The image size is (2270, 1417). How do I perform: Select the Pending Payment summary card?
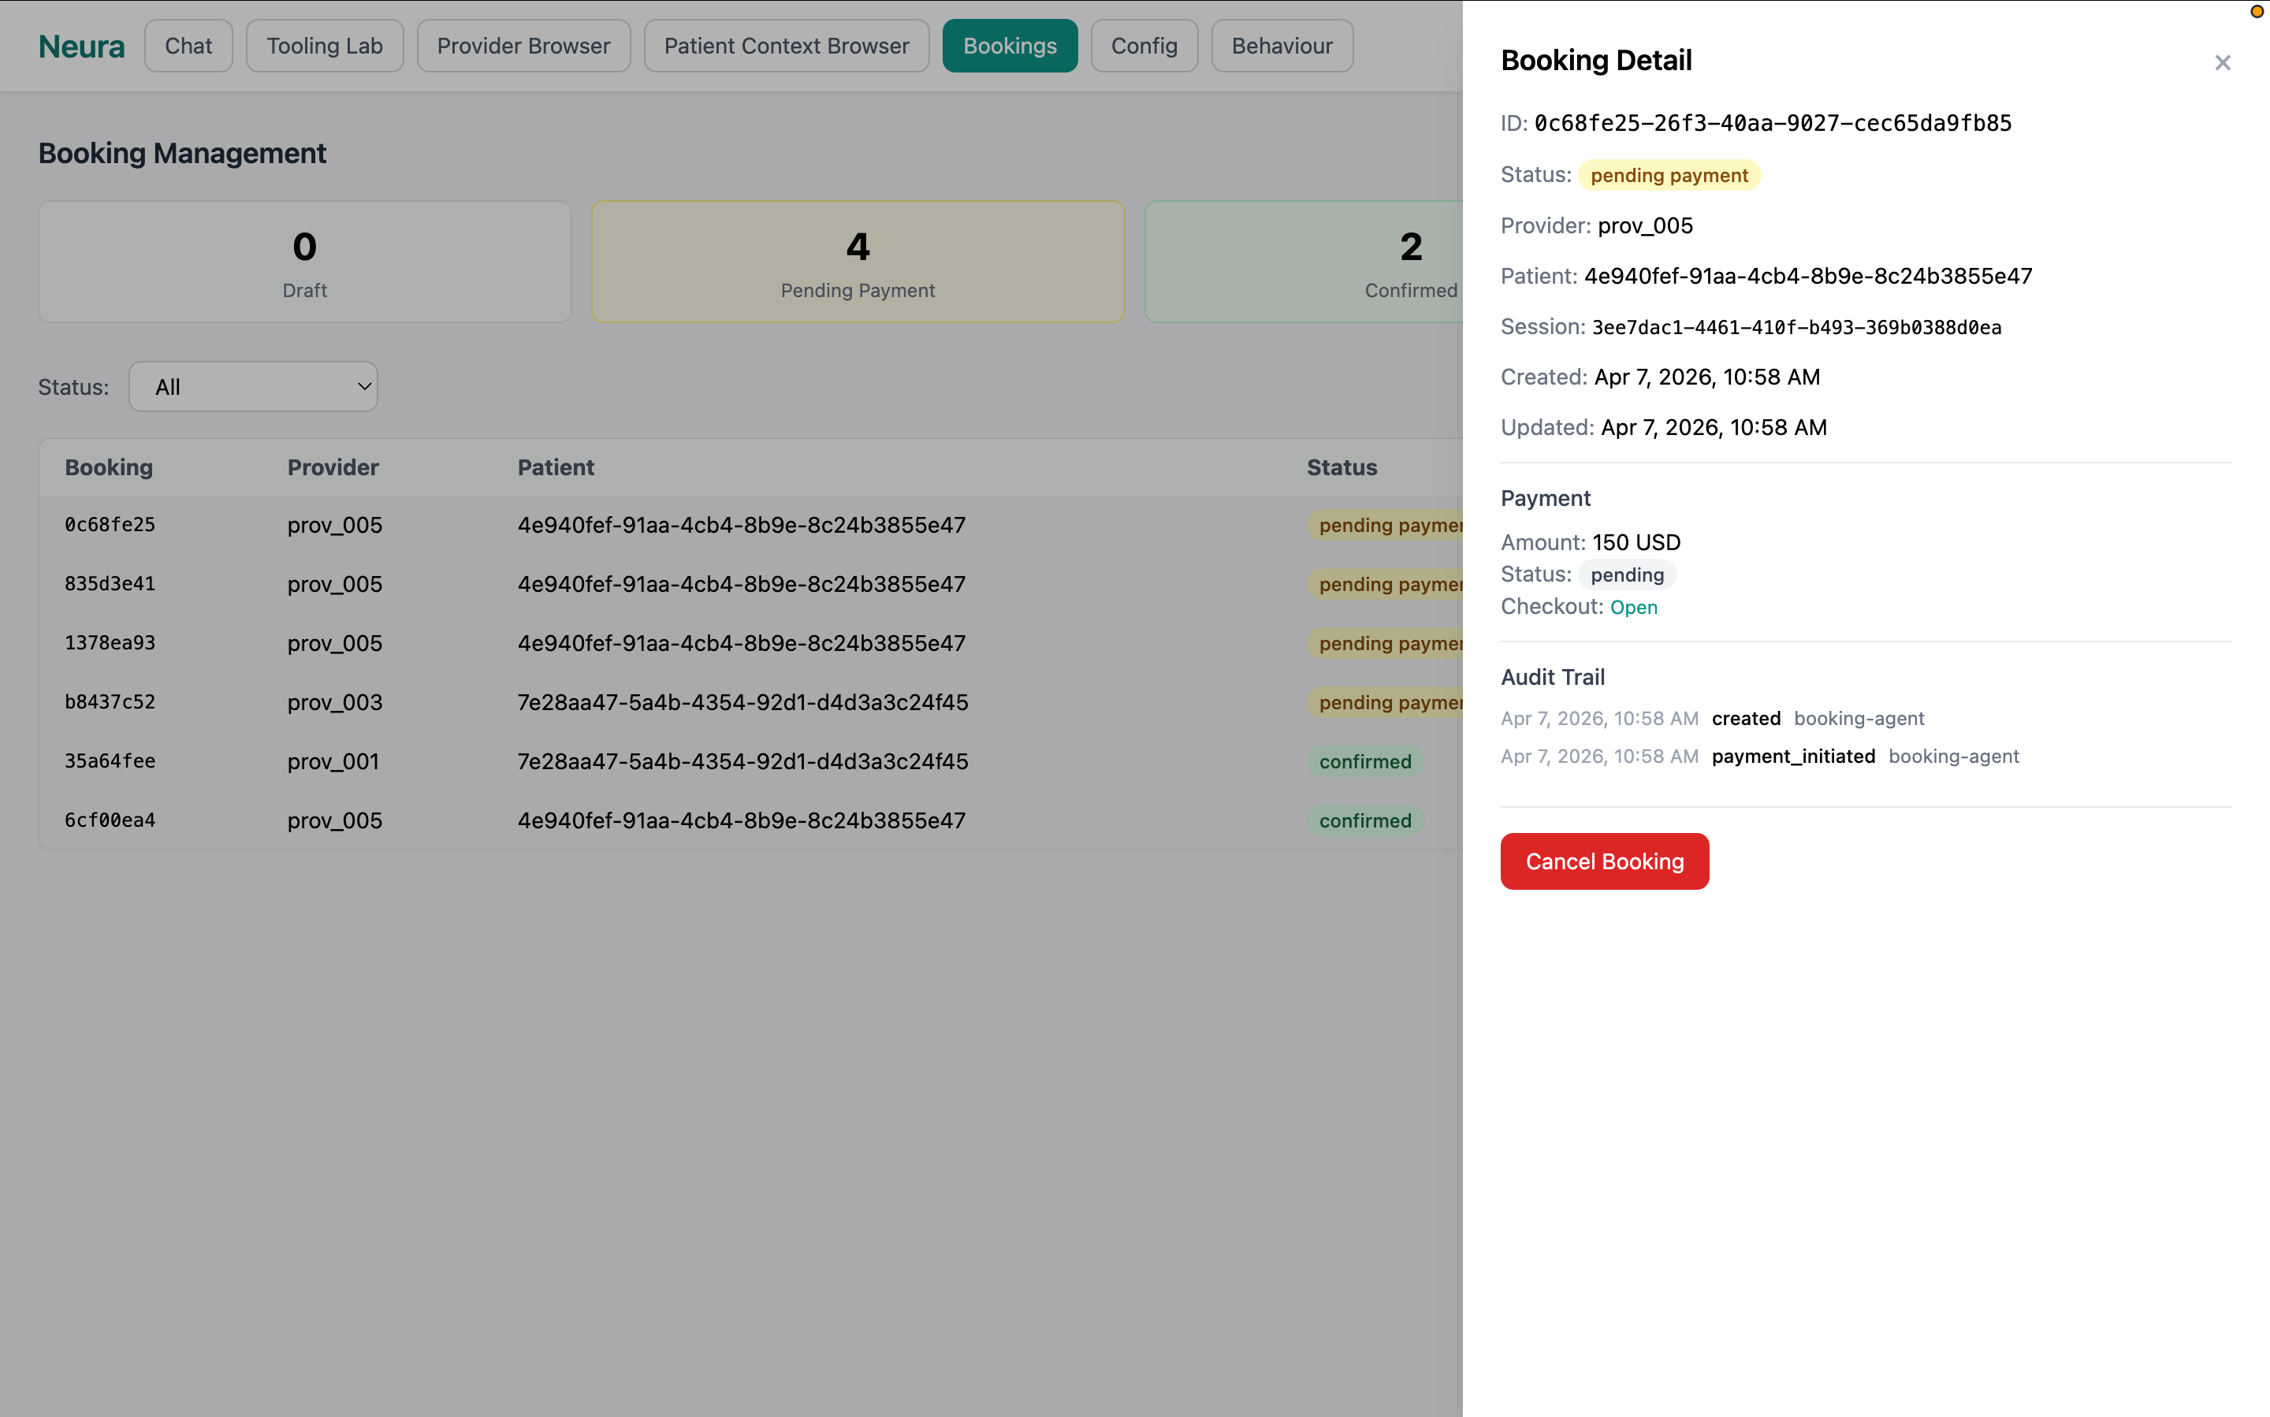(x=857, y=262)
